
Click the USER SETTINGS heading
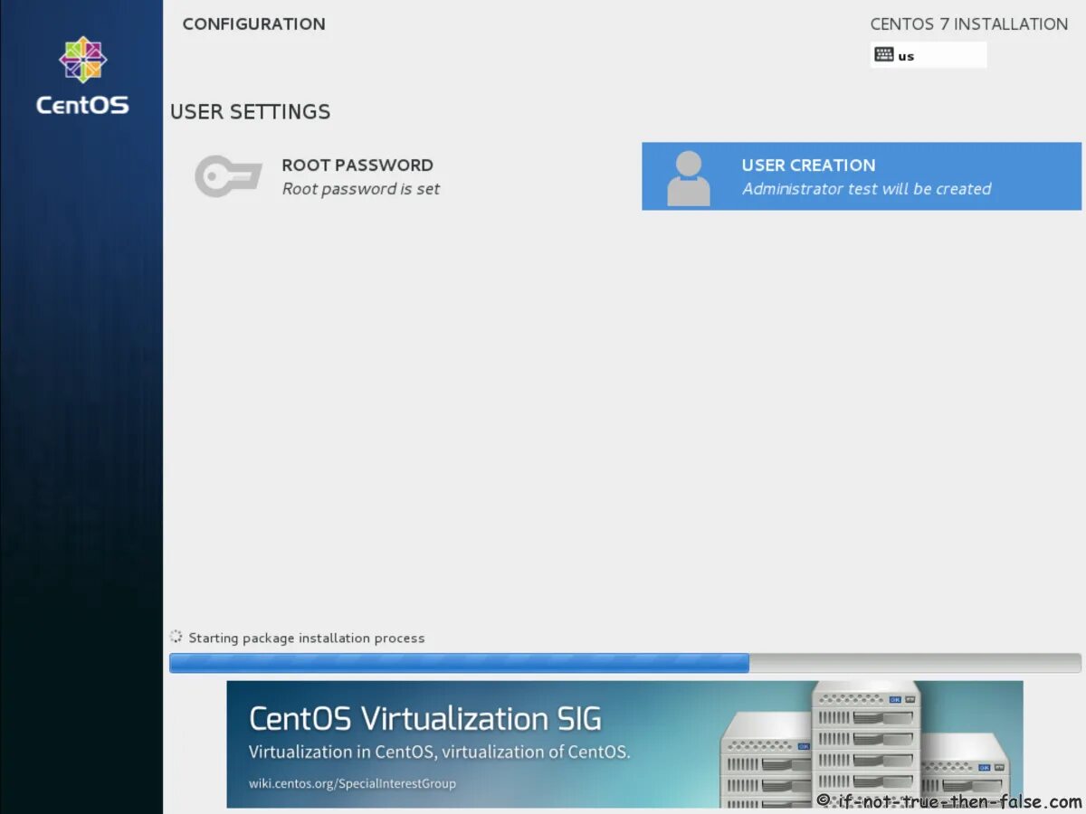tap(251, 112)
